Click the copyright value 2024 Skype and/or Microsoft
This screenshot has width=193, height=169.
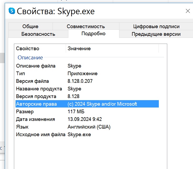coord(102,104)
